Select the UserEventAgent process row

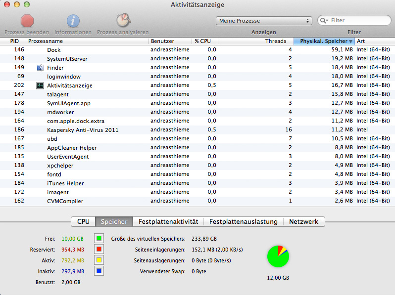coord(197,157)
